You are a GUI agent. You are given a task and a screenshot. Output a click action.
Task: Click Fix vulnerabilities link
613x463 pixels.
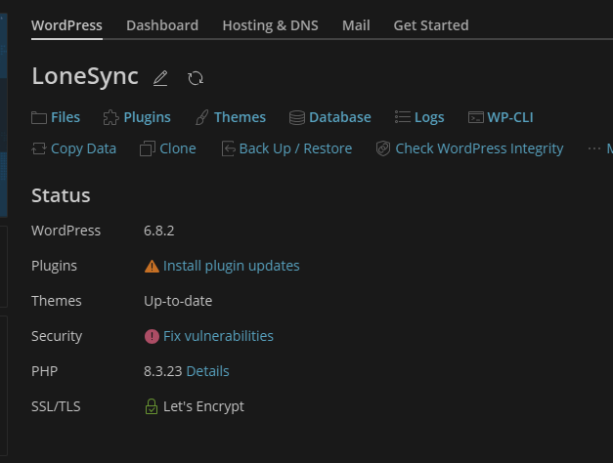click(218, 336)
